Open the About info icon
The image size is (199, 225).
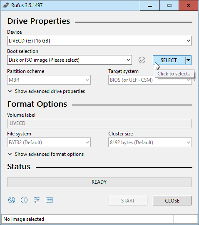point(24,200)
